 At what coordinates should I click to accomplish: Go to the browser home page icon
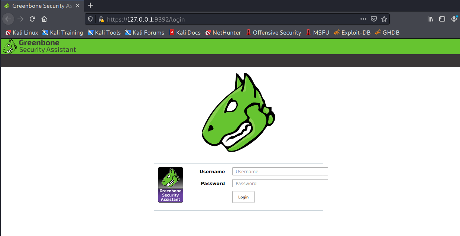tap(44, 19)
